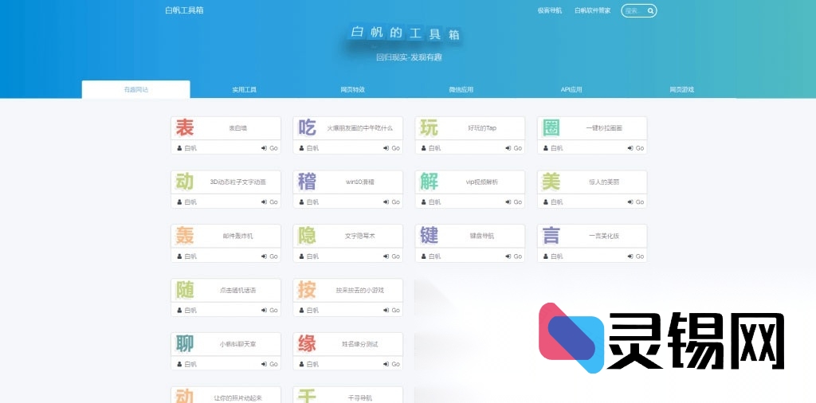The image size is (816, 403).
Task: Click Go on the 一言美化版 card
Action: click(636, 256)
